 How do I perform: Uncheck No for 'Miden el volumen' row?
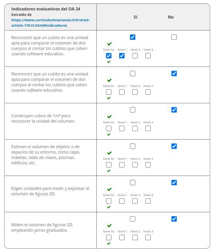click(174, 219)
